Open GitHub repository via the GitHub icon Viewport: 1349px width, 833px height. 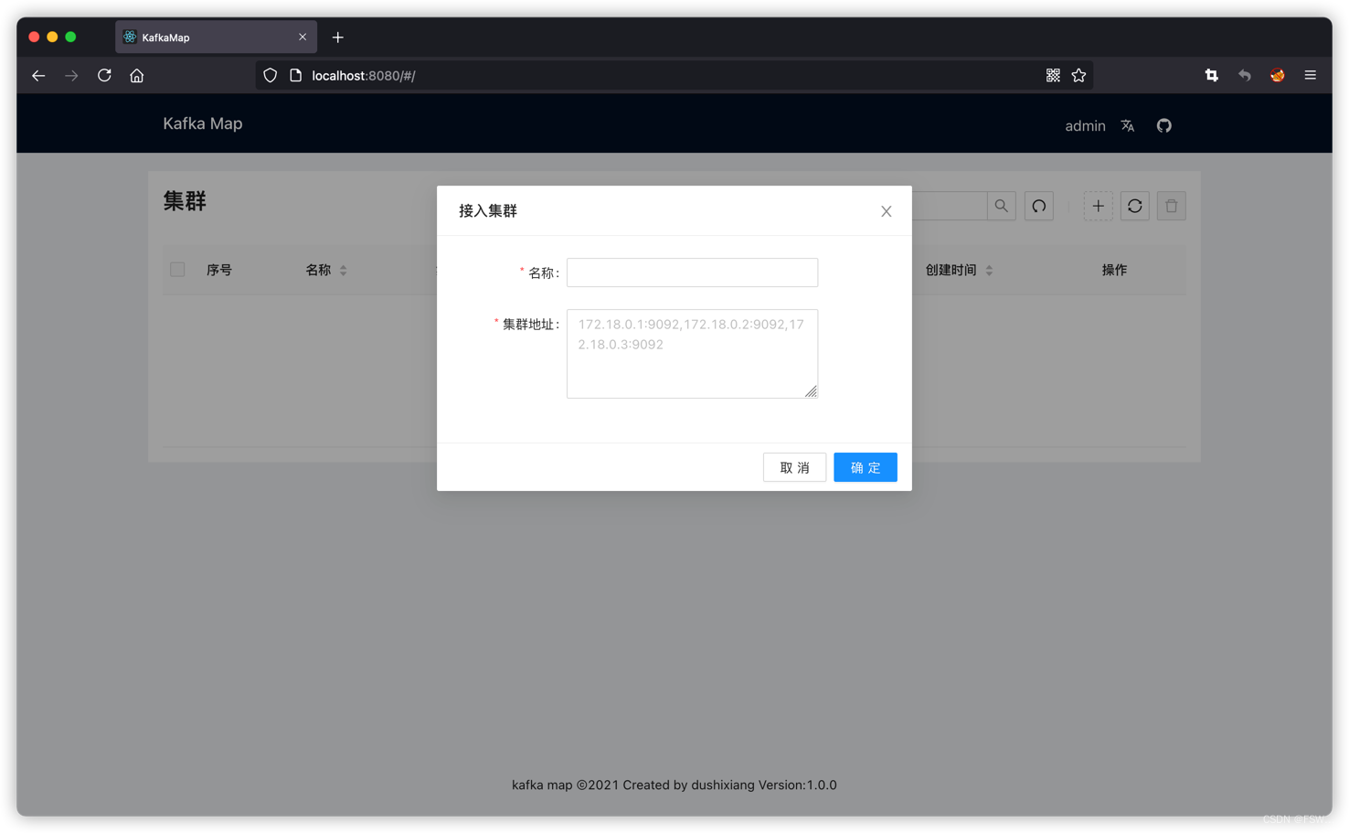click(x=1163, y=125)
